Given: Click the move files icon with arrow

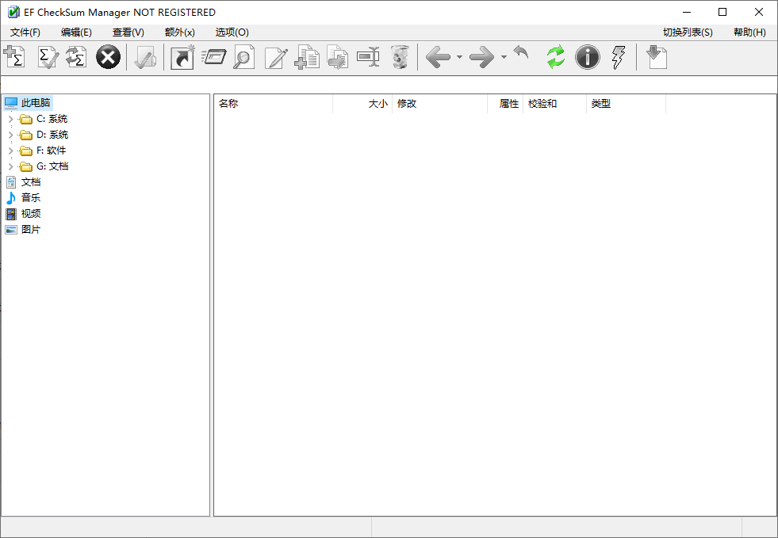Looking at the screenshot, I should [338, 57].
